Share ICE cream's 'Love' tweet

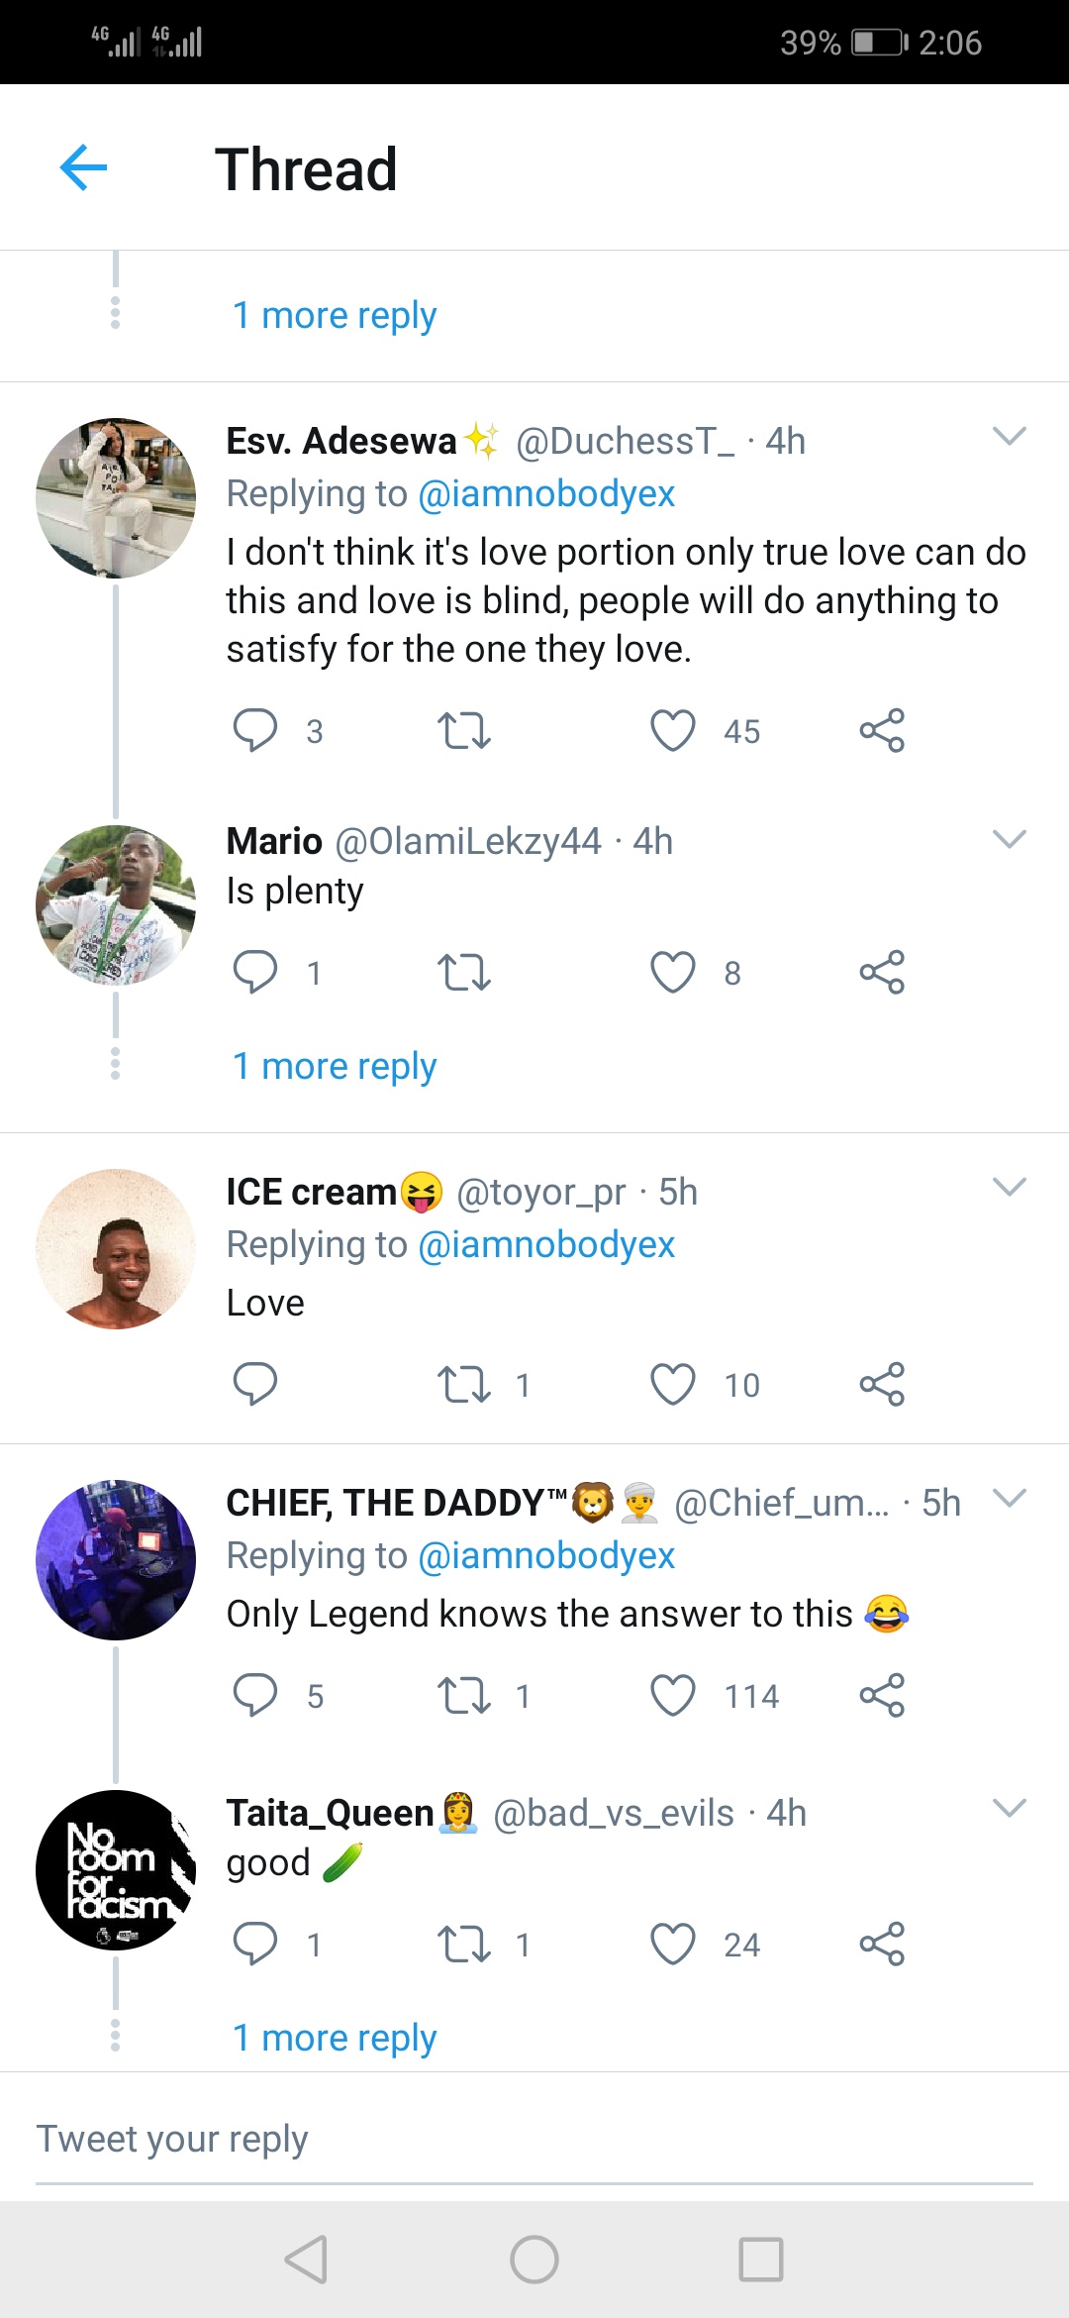[x=882, y=1384]
